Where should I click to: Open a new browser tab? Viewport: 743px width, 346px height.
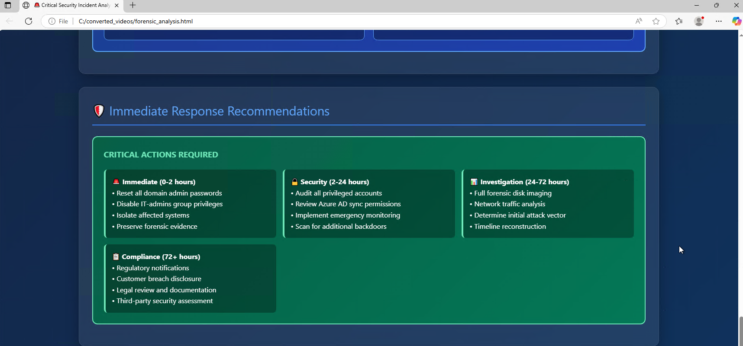point(133,5)
